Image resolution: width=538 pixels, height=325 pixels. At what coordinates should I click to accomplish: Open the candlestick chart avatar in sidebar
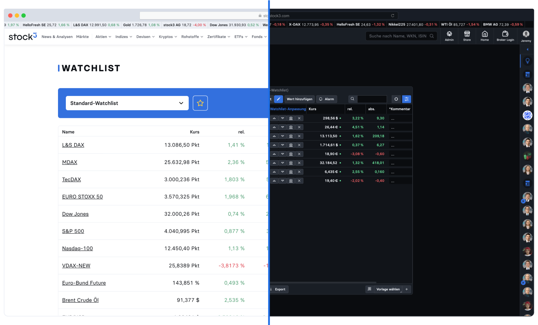tap(527, 156)
